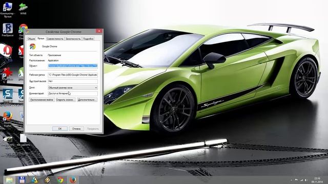328x184 pixels.
Task: Open Action Center flag in tray
Action: coord(296,180)
